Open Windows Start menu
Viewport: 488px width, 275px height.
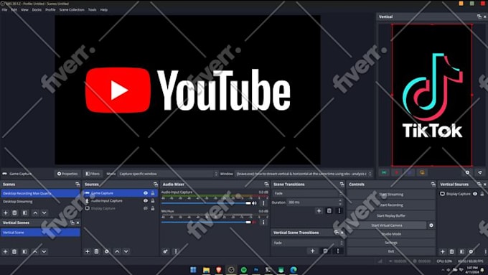pos(193,270)
